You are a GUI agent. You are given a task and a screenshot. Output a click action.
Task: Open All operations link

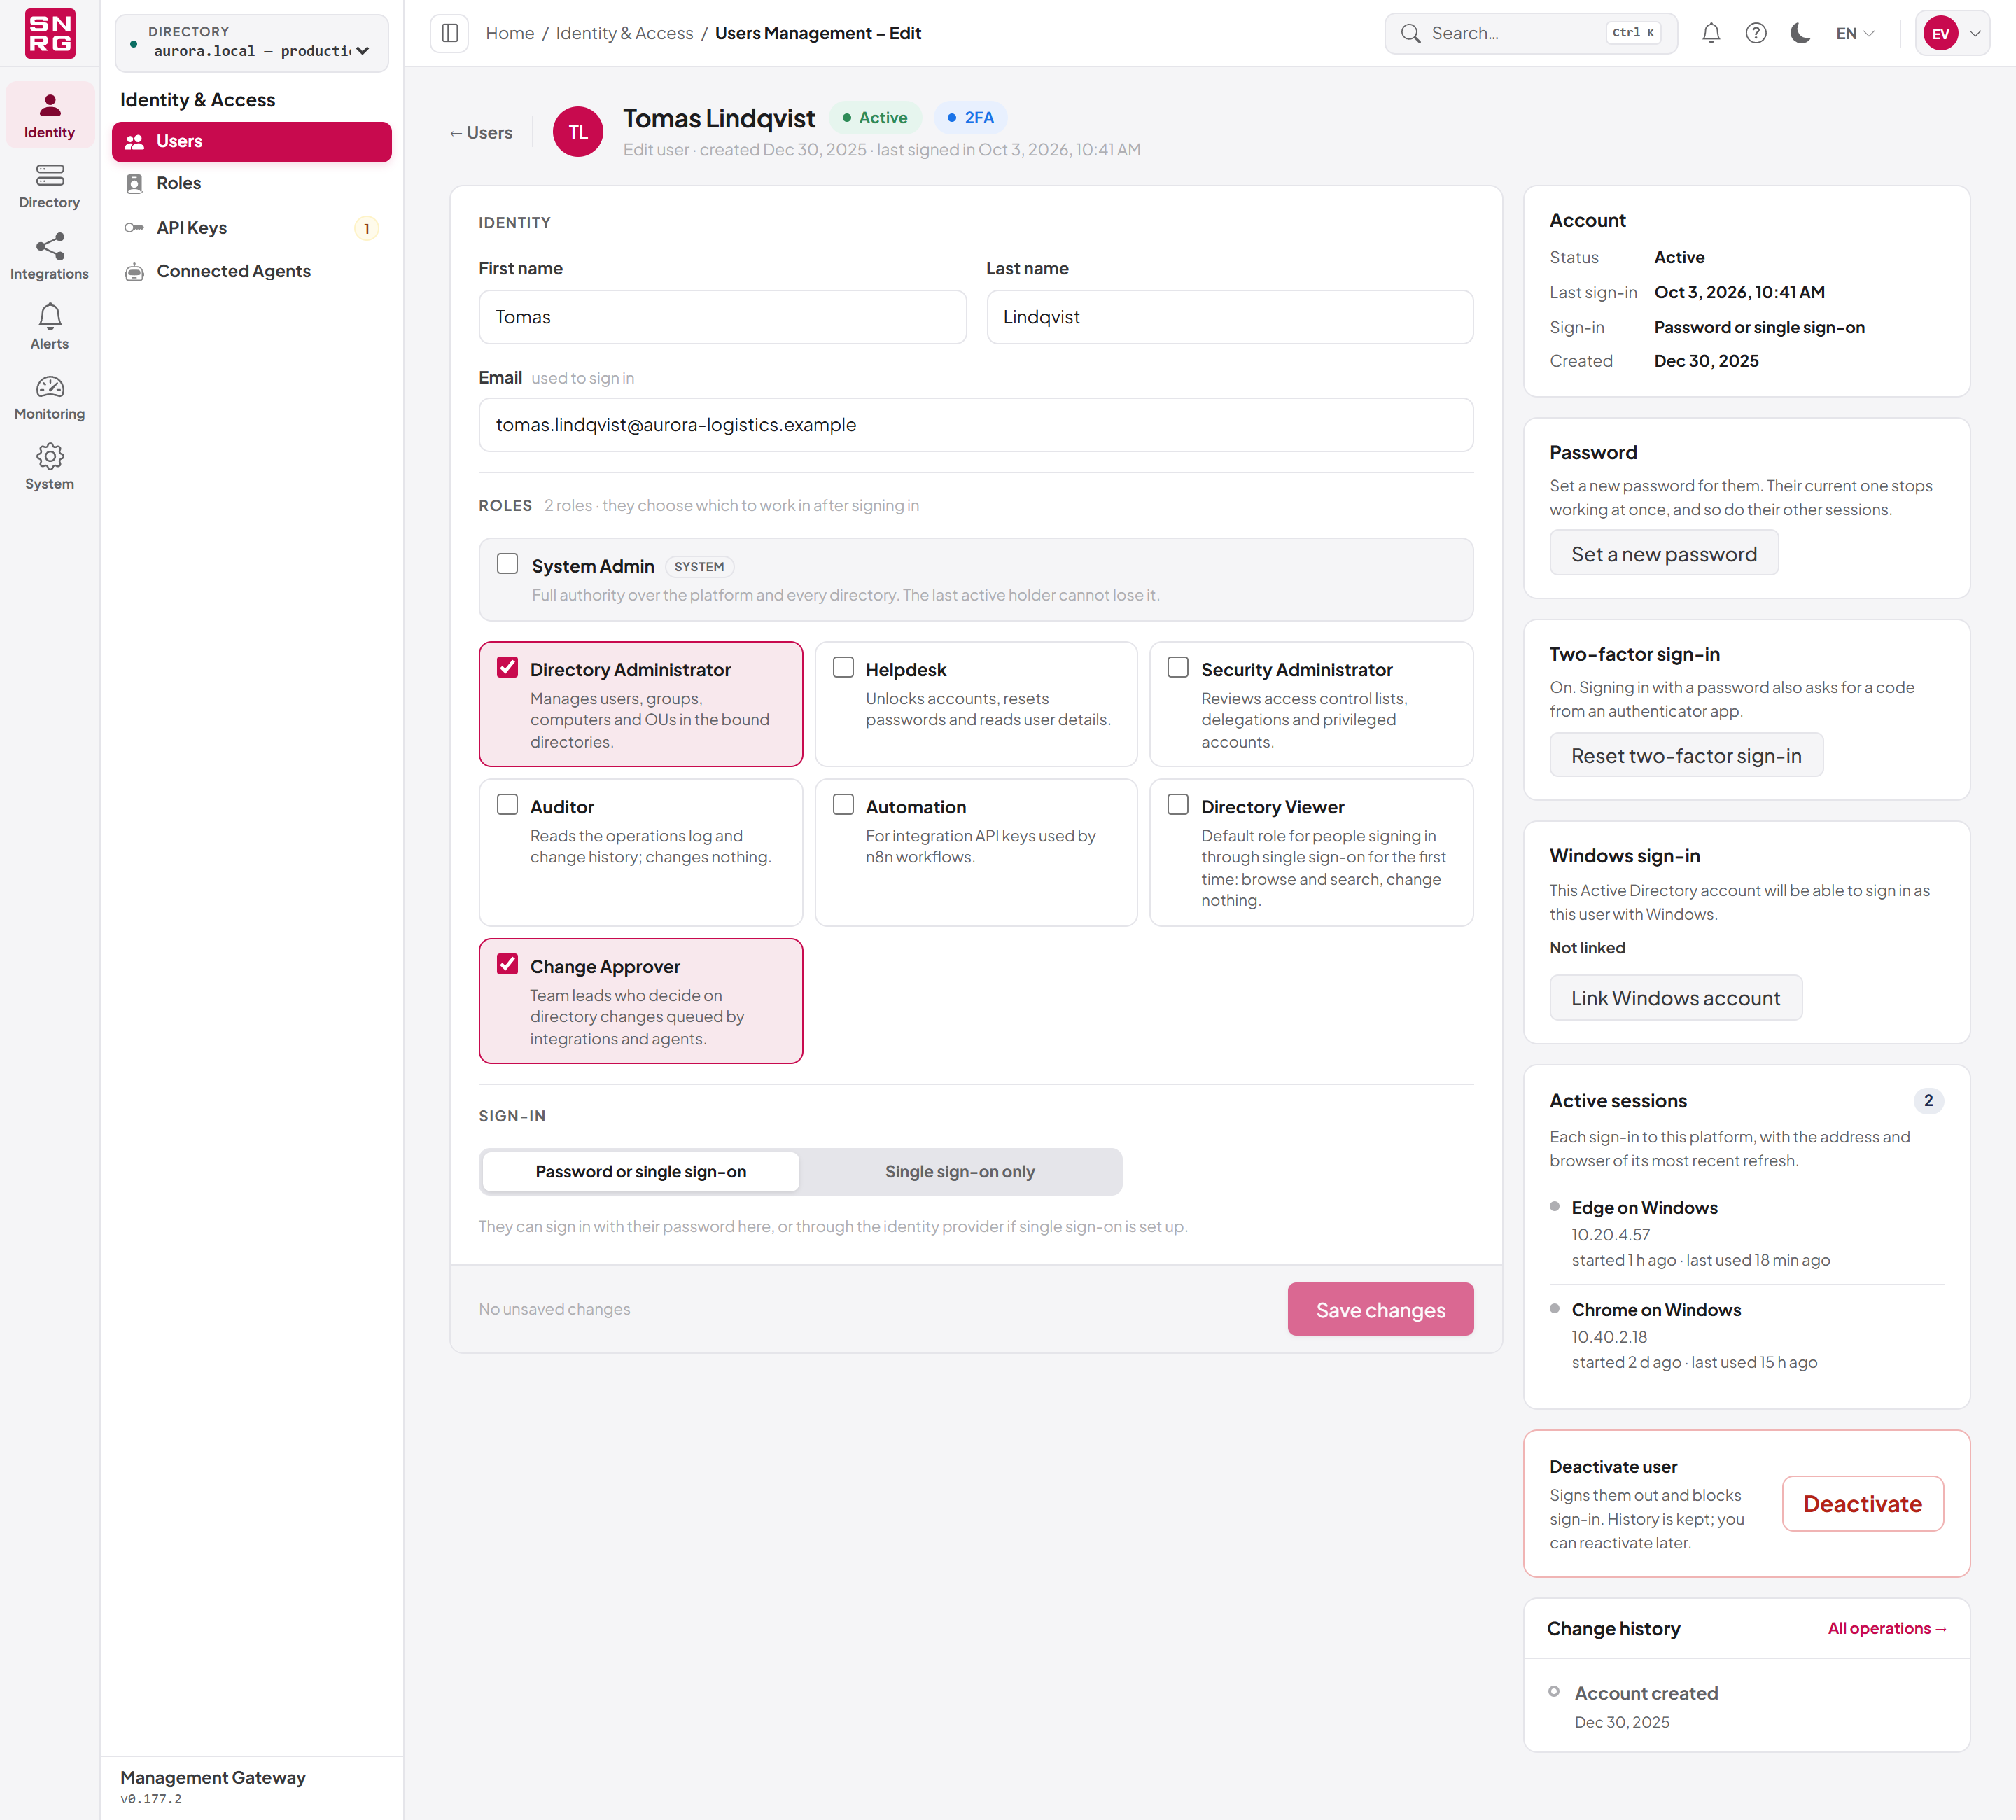[x=1887, y=1629]
